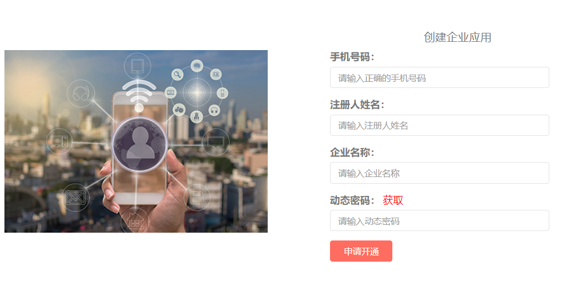This screenshot has height=285, width=571.
Task: Click the 申请开通 button
Action: (x=361, y=251)
